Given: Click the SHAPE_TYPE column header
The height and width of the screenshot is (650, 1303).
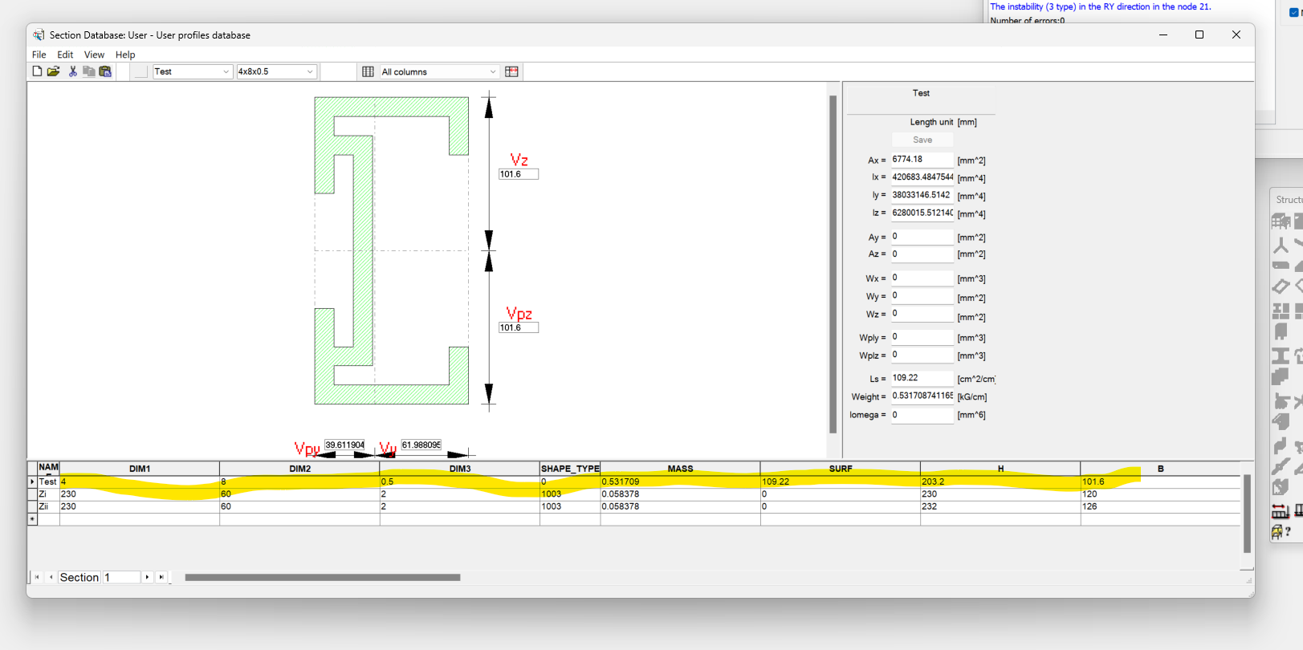Looking at the screenshot, I should (x=570, y=469).
